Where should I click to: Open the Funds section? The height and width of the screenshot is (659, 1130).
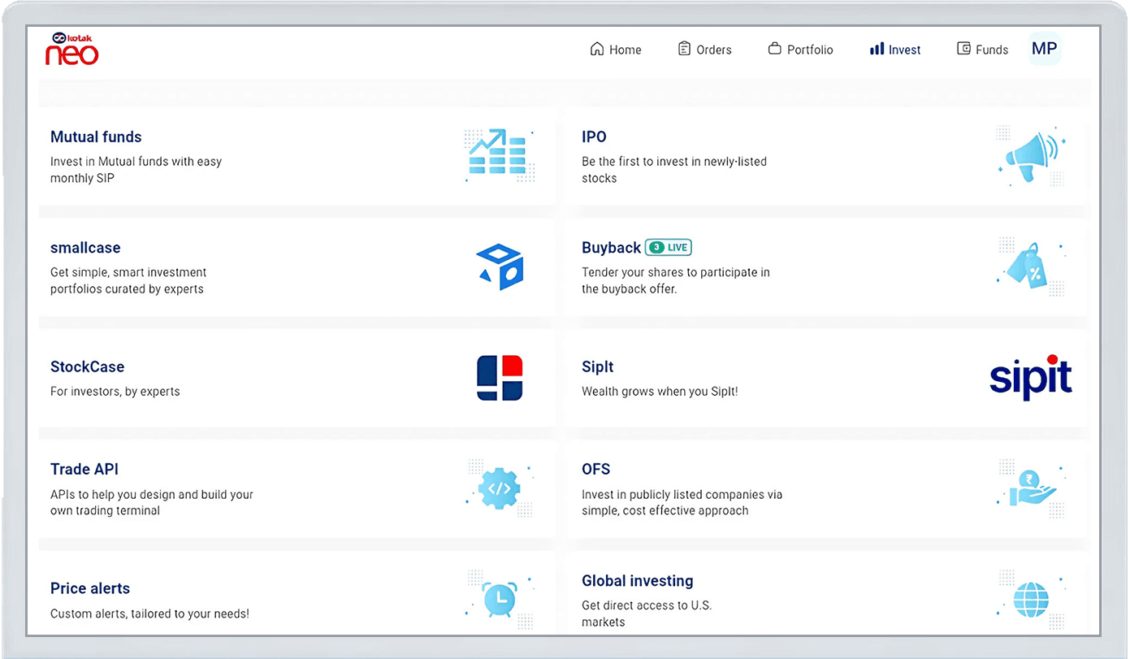tap(983, 50)
